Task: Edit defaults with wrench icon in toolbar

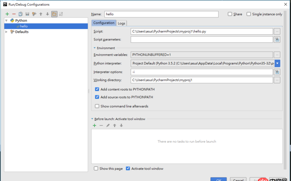Action: (x=34, y=14)
